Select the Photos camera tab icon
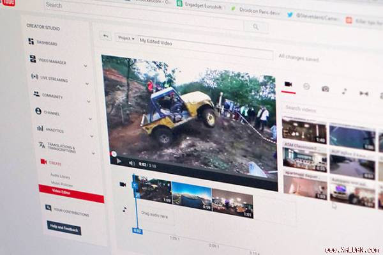This screenshot has height=255, width=383. (x=325, y=89)
